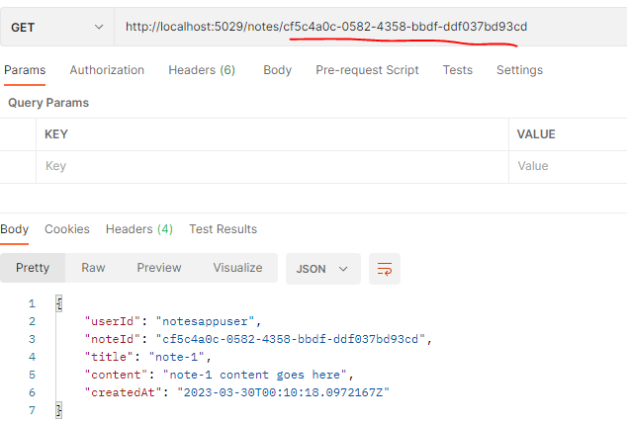627x423 pixels.
Task: Select the Pretty response view
Action: click(x=33, y=268)
